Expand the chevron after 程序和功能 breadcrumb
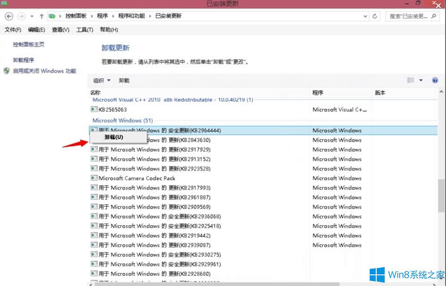The height and width of the screenshot is (286, 446). tap(150, 16)
